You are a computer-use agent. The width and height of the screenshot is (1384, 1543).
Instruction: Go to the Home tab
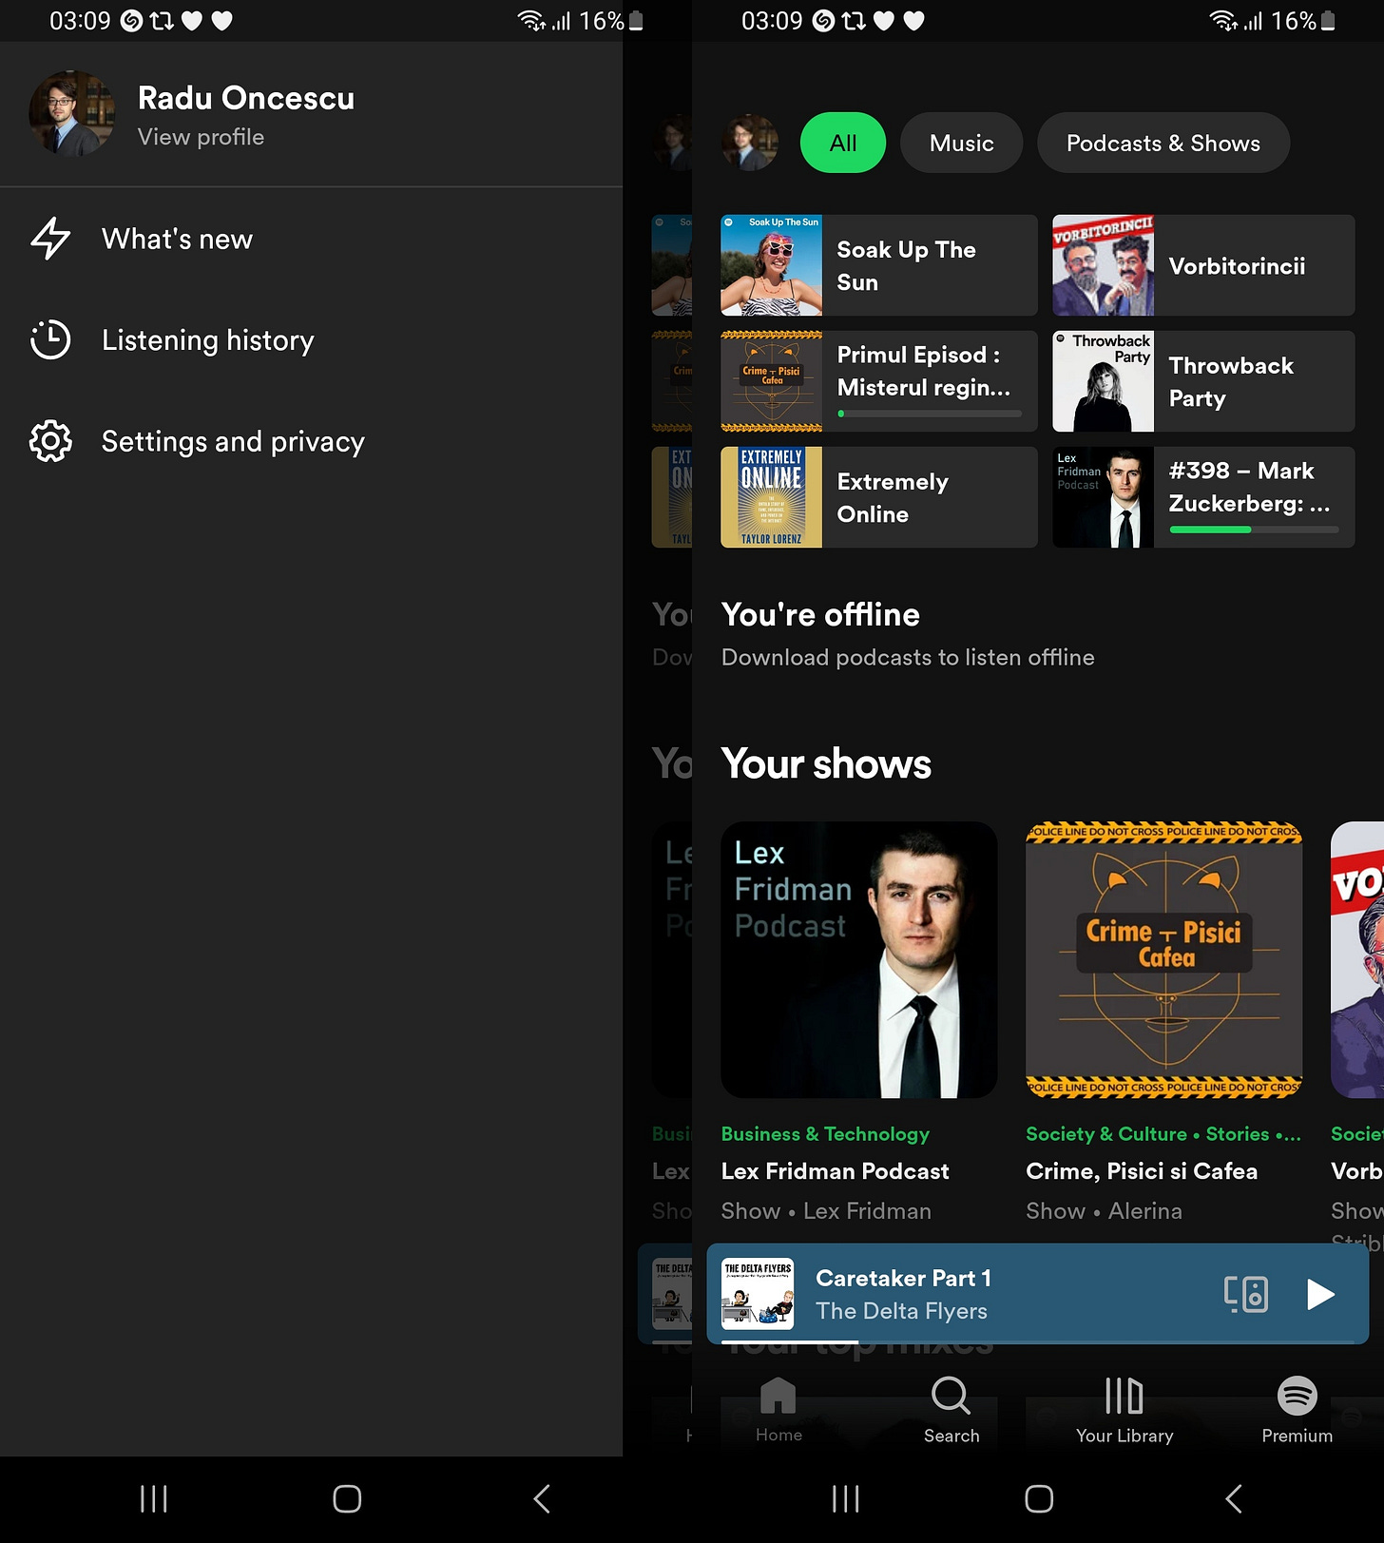[778, 1410]
